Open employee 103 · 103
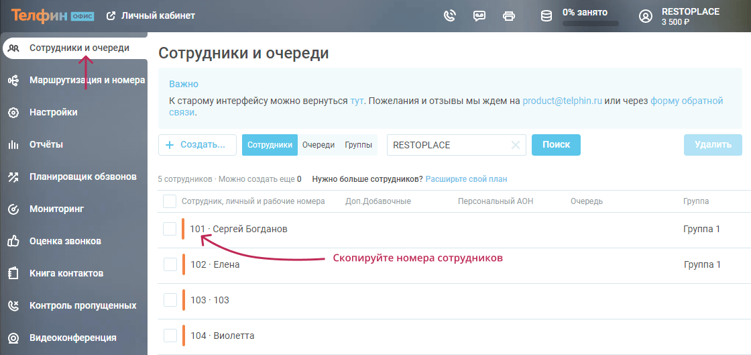 point(210,300)
